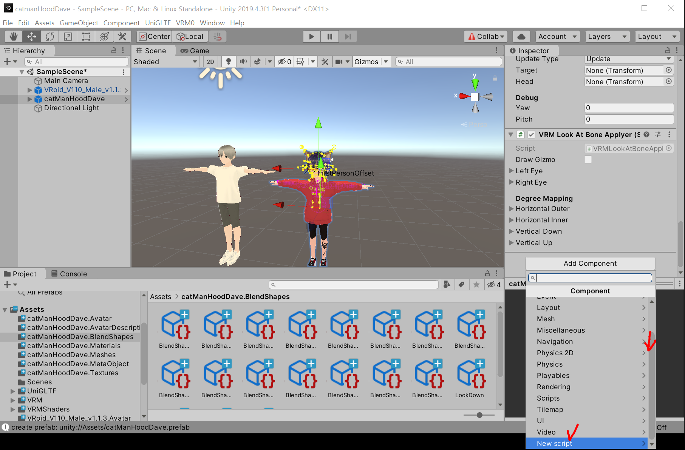Toggle Center pivot mode button
The width and height of the screenshot is (685, 450).
(154, 37)
